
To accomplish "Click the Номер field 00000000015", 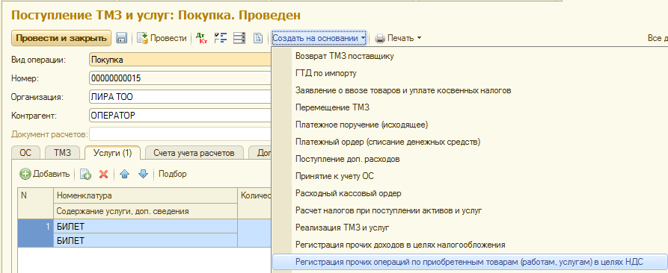I will click(180, 78).
